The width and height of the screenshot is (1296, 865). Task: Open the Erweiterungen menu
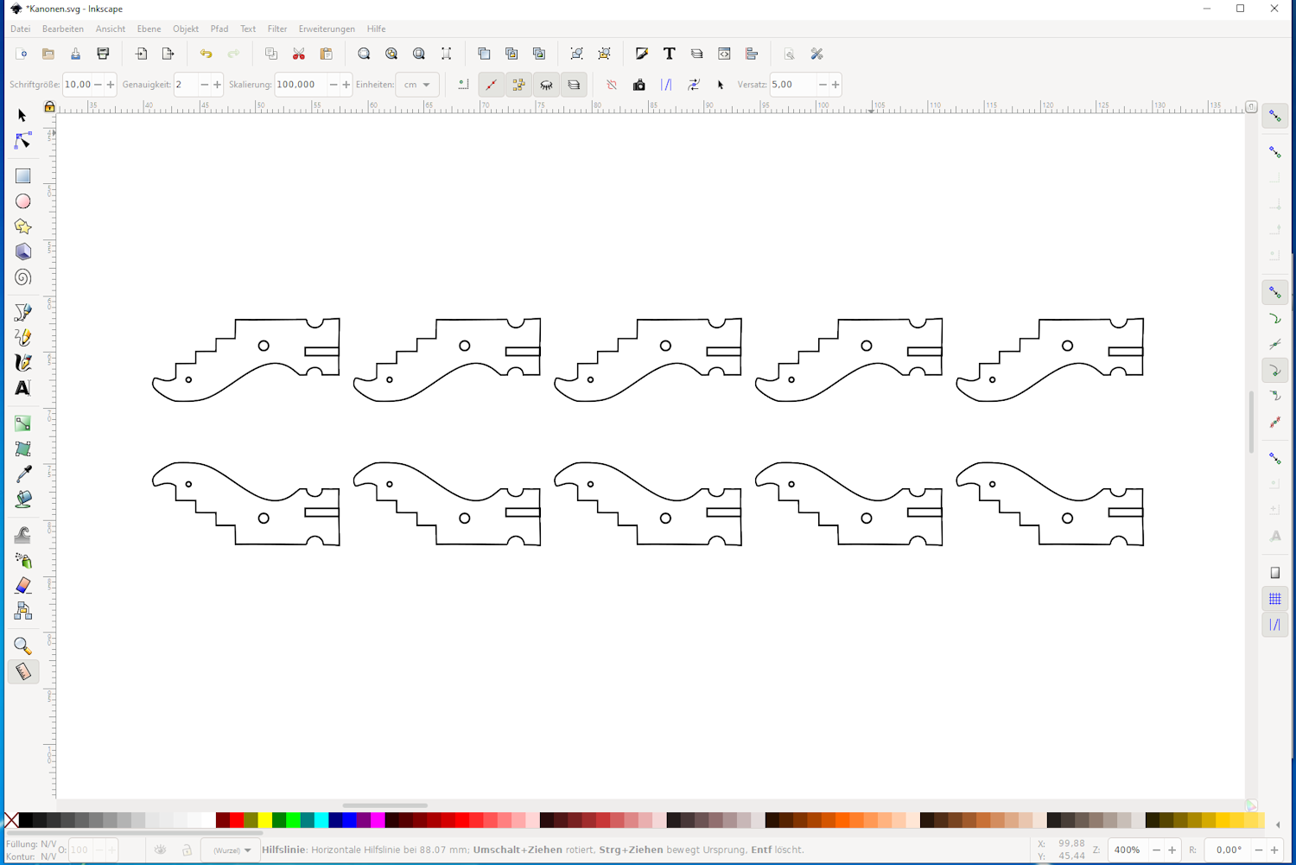(327, 29)
